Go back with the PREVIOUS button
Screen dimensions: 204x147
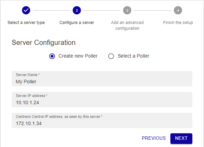tap(154, 138)
